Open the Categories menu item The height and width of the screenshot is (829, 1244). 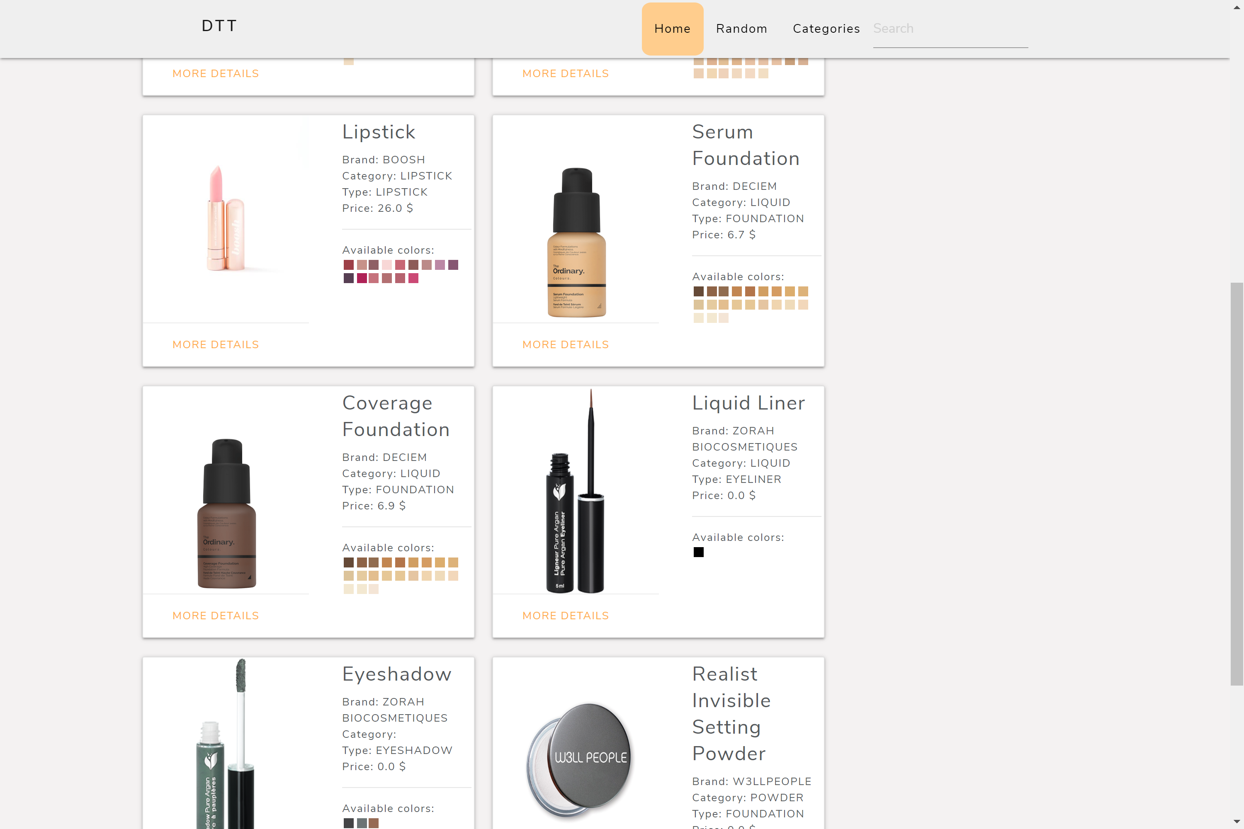click(826, 29)
